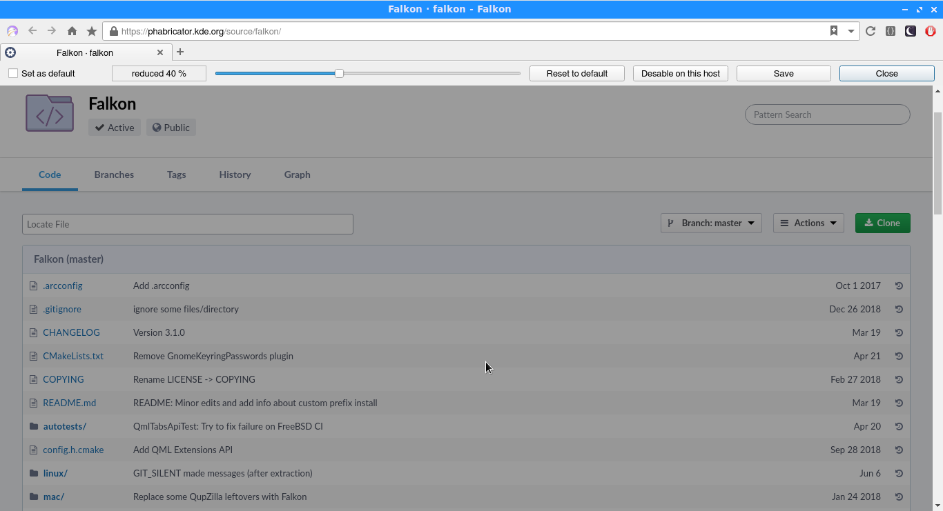Reload the page with refresh icon
The height and width of the screenshot is (511, 943).
871,31
